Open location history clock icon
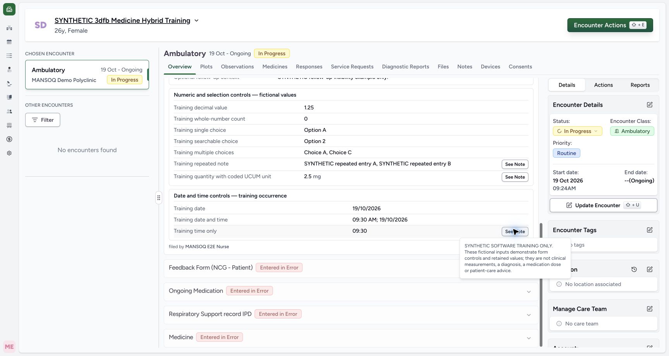The image size is (669, 356). click(634, 269)
